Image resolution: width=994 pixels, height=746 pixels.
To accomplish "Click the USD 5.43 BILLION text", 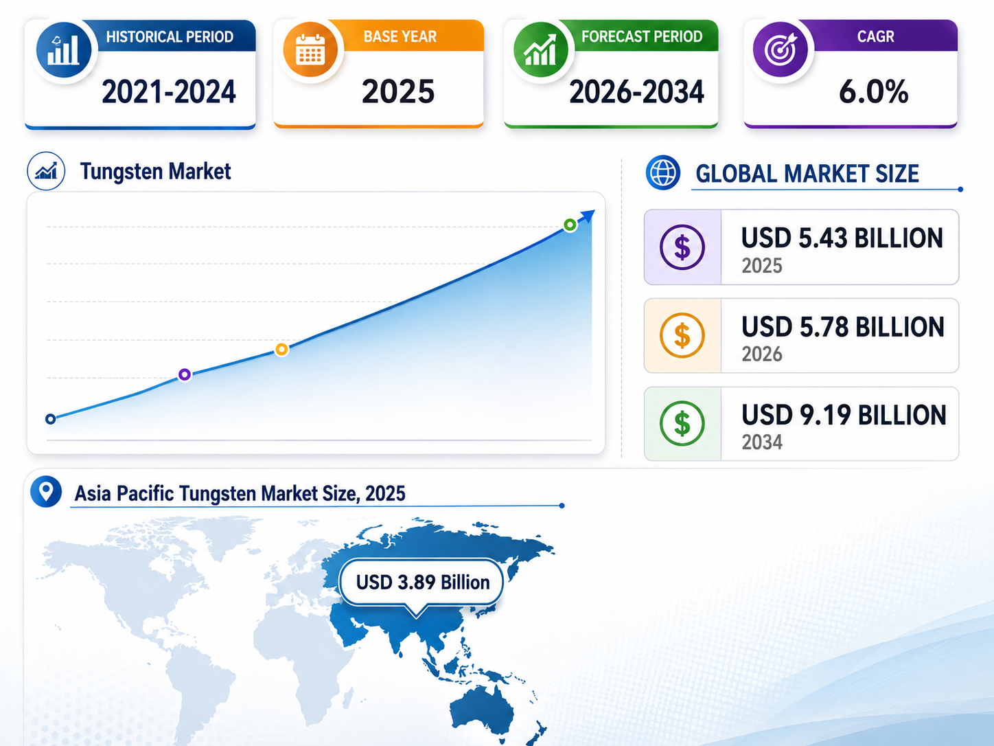I will point(842,238).
